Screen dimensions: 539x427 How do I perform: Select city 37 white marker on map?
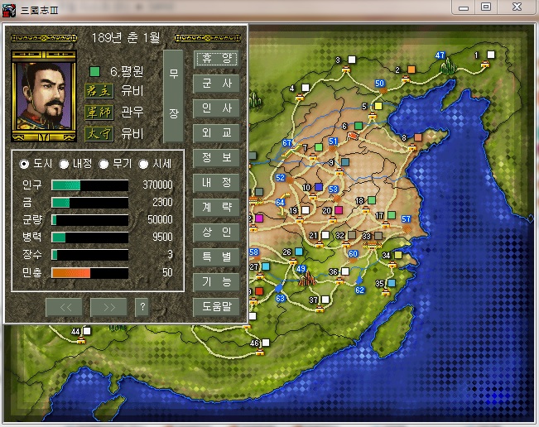[325, 300]
